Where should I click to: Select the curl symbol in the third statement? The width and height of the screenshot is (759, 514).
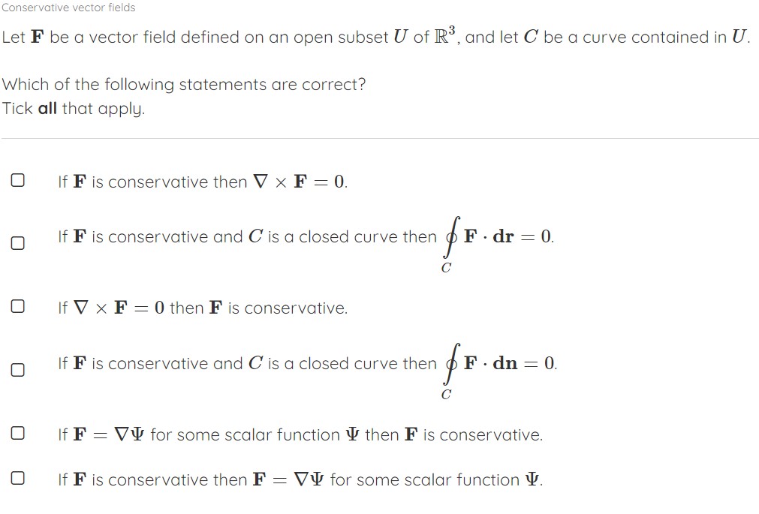83,307
